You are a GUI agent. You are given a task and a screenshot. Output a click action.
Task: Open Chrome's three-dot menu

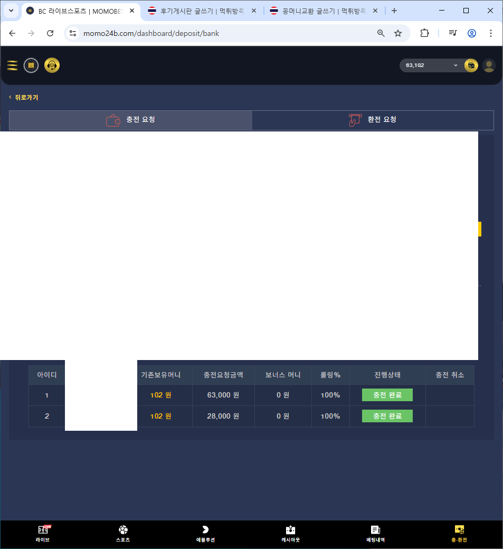click(x=491, y=33)
